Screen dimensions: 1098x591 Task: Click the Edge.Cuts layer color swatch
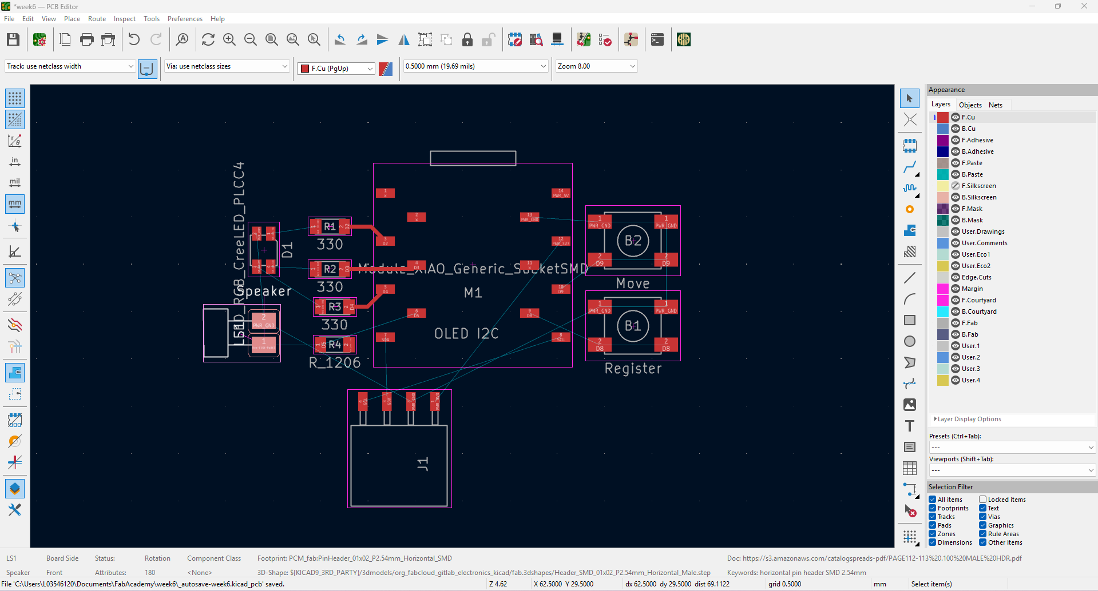[x=942, y=277]
